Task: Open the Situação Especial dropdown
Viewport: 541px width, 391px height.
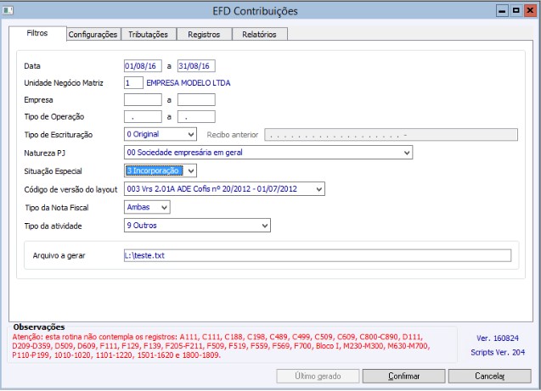Action: [x=191, y=170]
